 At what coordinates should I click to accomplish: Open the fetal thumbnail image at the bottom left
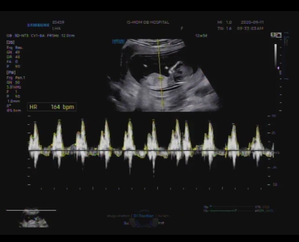(x=34, y=218)
